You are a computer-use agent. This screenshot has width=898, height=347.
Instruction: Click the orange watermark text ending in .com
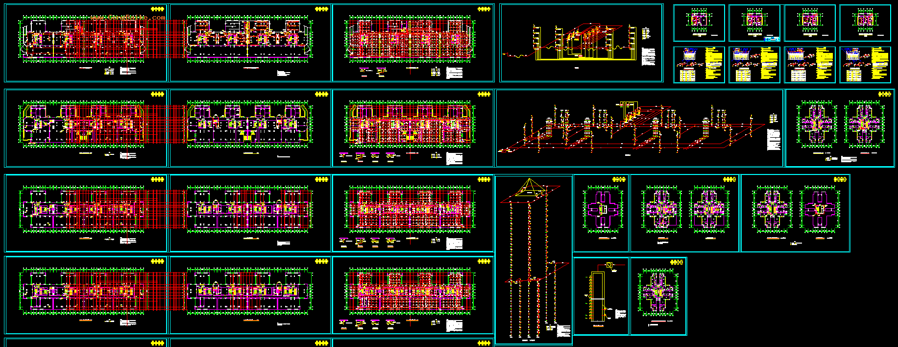pyautogui.click(x=128, y=18)
